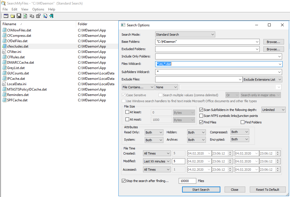Click the Files Wildcard input field
290x197 pixels.
218,64
